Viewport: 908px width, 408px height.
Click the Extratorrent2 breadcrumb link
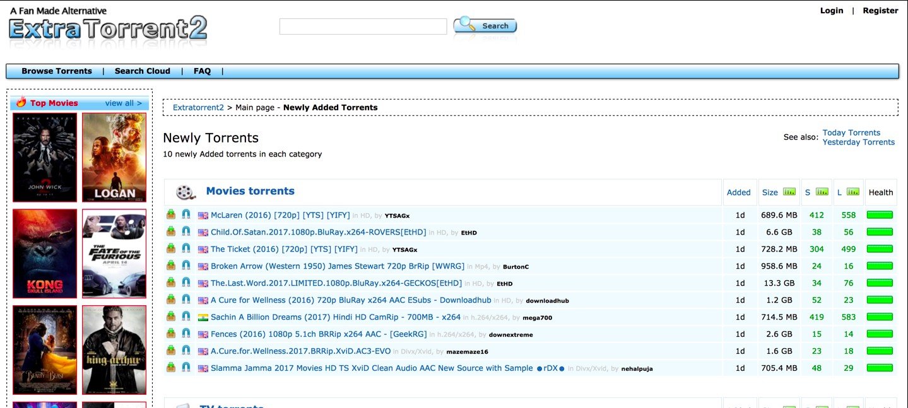pyautogui.click(x=199, y=108)
